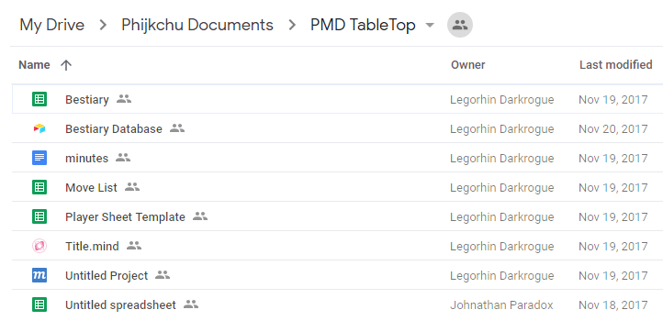Viewport: 663px width, 332px height.
Task: Select the Untitled spreadsheet file row
Action: pos(337,304)
